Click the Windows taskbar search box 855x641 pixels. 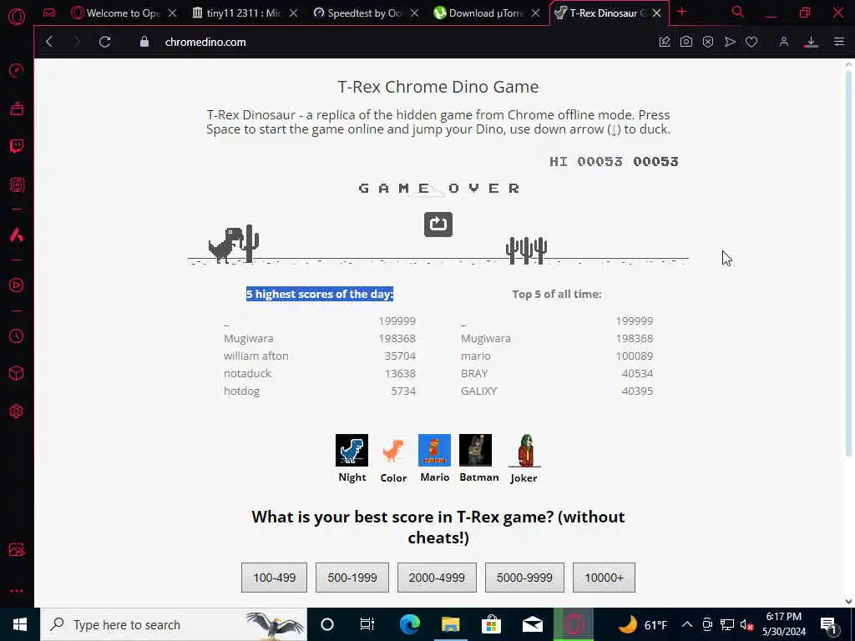pos(174,624)
